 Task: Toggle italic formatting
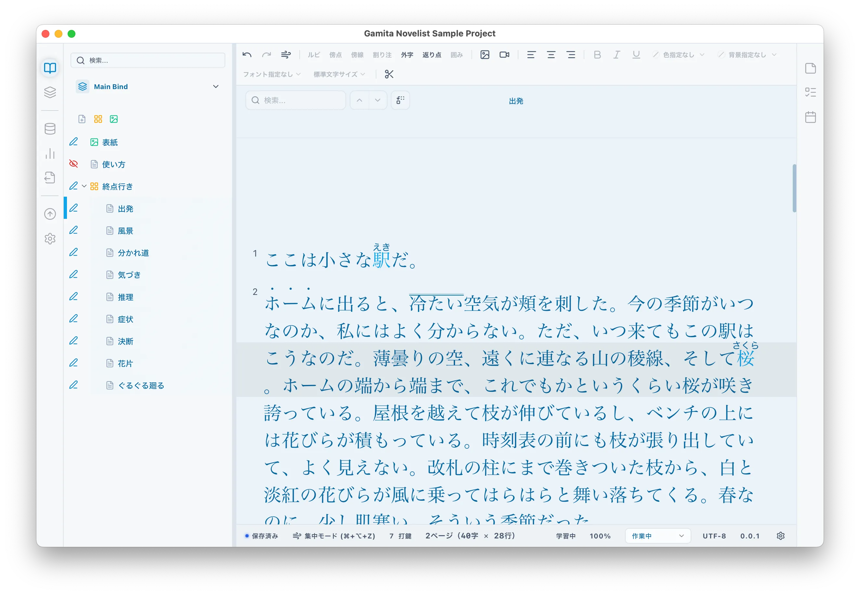617,55
